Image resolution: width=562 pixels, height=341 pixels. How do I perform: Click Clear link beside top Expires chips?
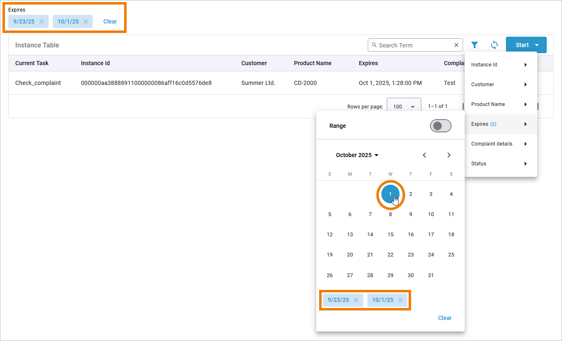[x=110, y=21]
